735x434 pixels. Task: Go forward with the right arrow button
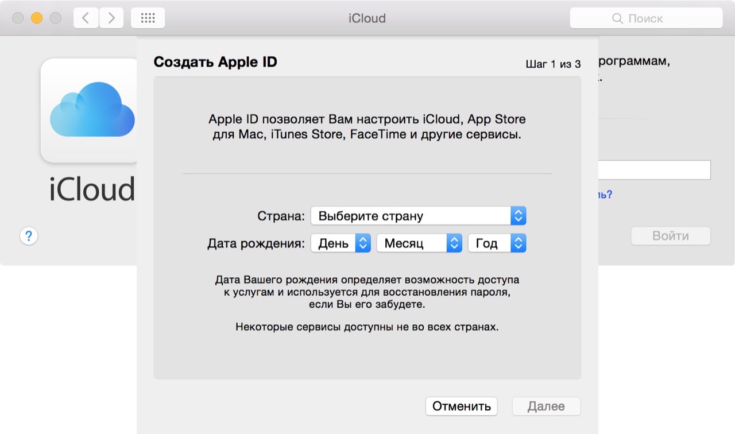[x=111, y=18]
